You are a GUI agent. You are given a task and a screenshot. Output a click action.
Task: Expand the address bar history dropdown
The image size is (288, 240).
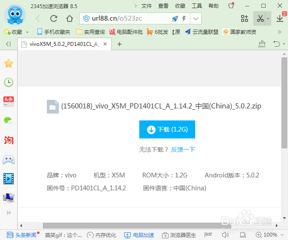[196, 18]
